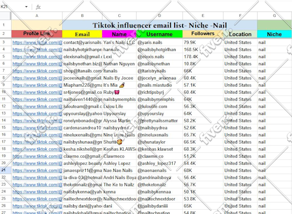
Task: Click the select-all corner box
Action: click(x=6, y=16)
